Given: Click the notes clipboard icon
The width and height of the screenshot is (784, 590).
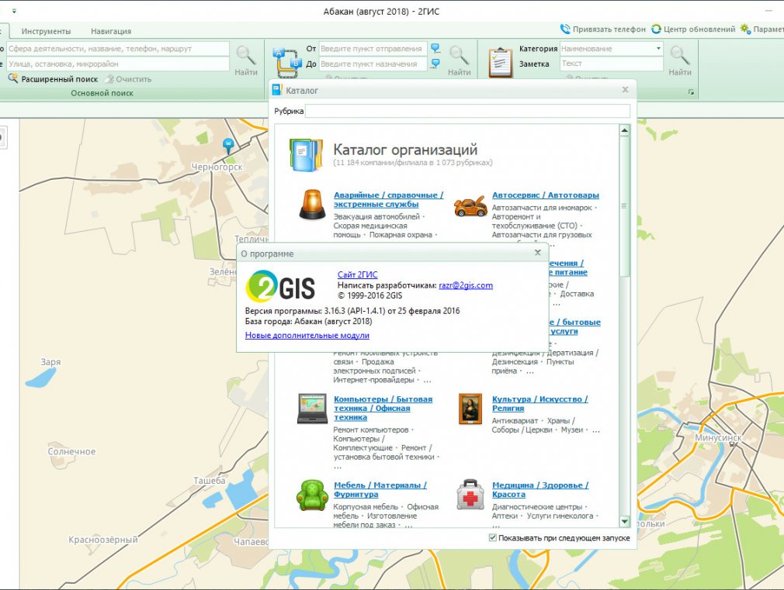Looking at the screenshot, I should (x=501, y=62).
